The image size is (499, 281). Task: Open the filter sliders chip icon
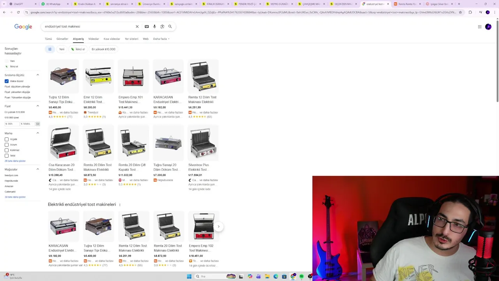pos(50,49)
